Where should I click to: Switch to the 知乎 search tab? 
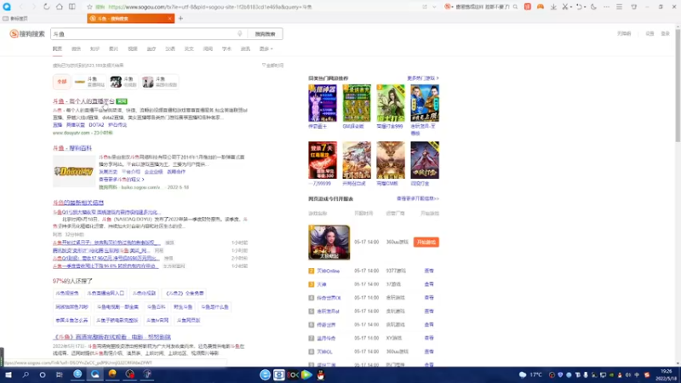click(x=94, y=49)
